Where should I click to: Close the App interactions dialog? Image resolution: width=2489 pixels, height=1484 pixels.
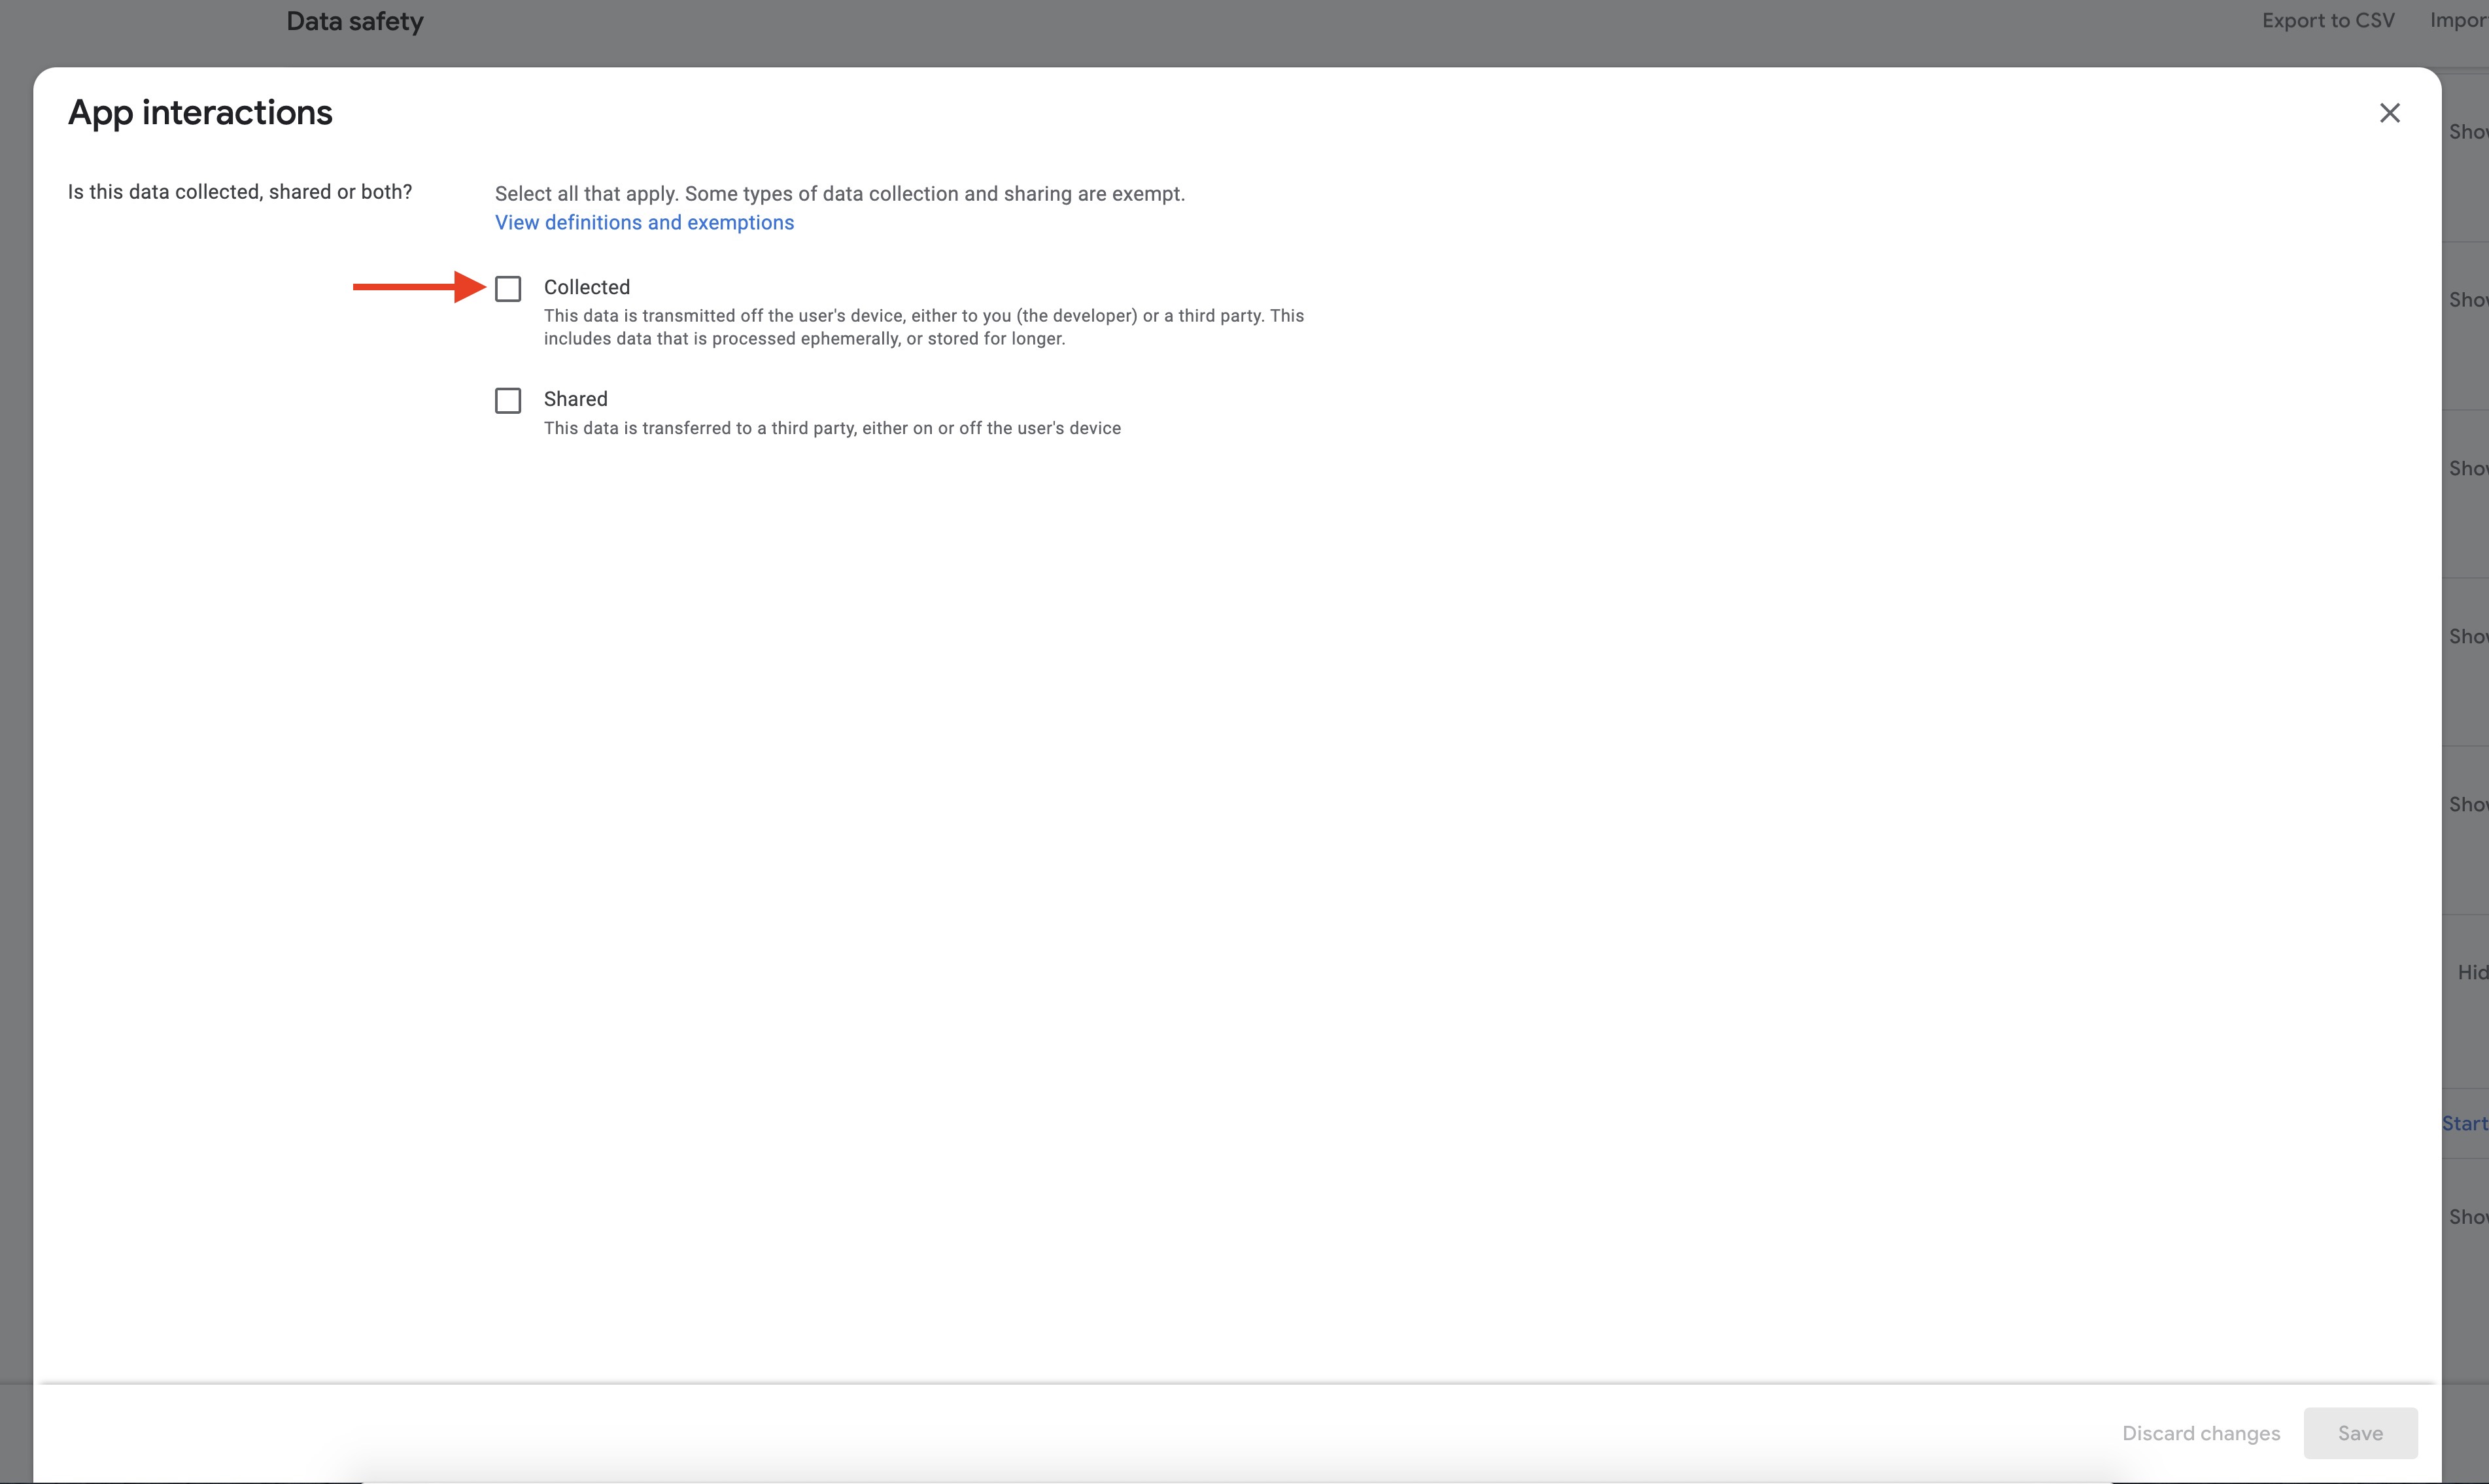pos(2389,113)
